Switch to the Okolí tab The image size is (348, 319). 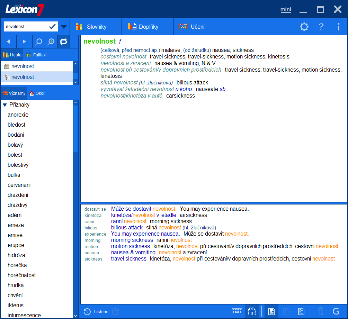[37, 93]
